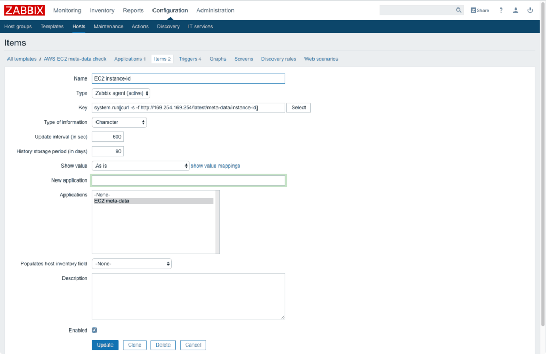Image resolution: width=546 pixels, height=354 pixels.
Task: Click the Key input field
Action: 188,108
